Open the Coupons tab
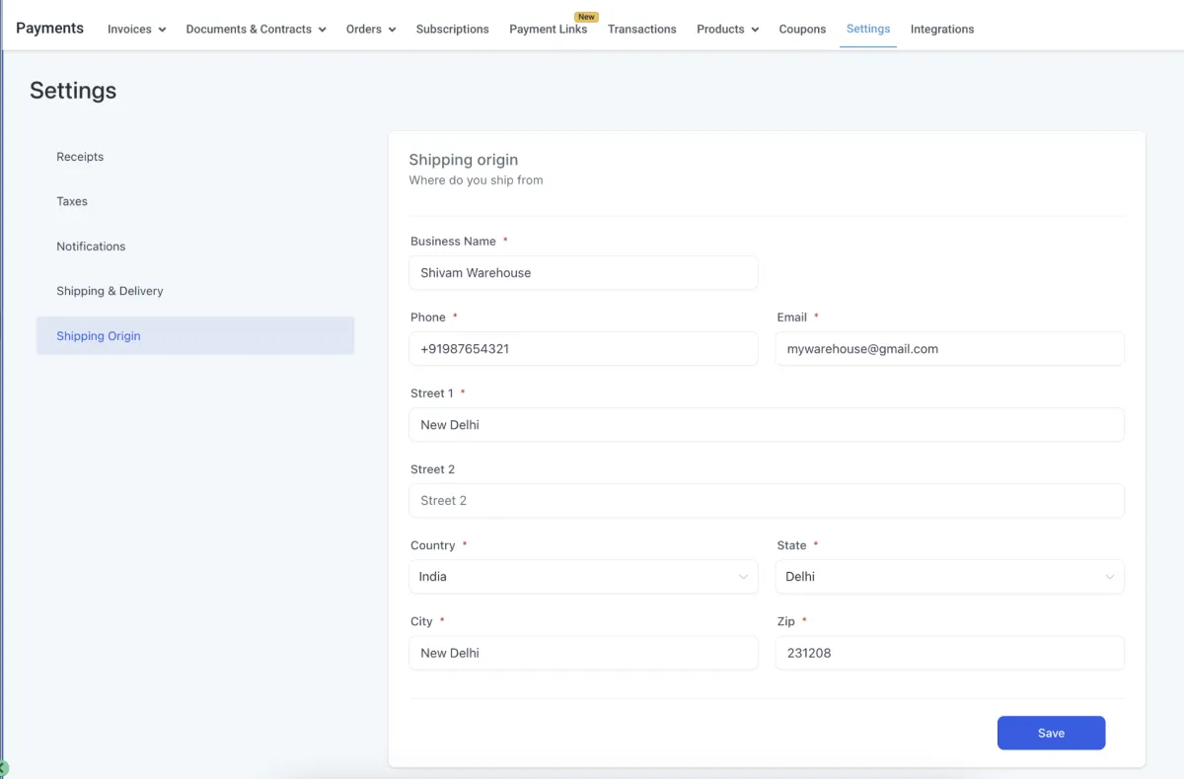1184x779 pixels. click(802, 30)
